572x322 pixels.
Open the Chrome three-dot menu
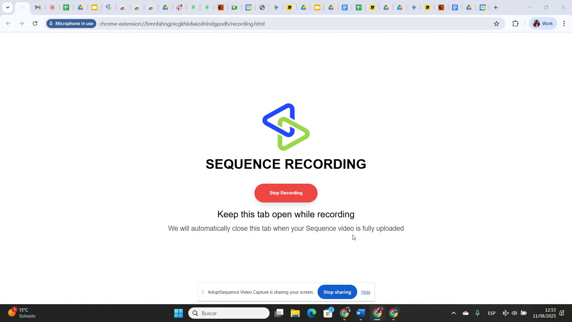click(x=564, y=24)
